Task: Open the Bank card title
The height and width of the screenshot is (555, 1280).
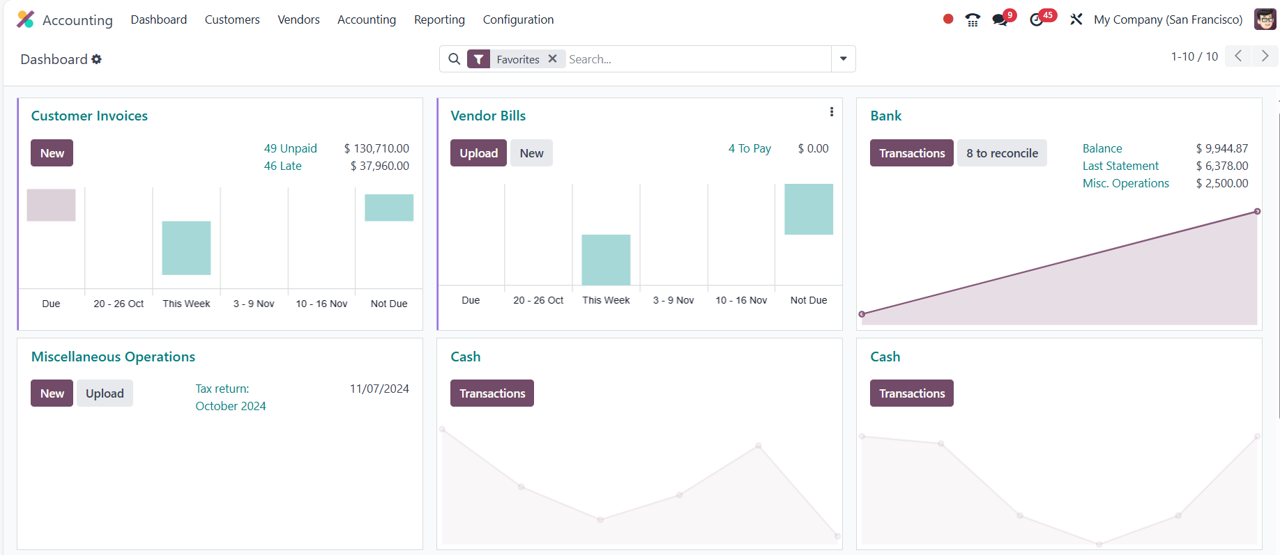Action: pyautogui.click(x=886, y=116)
